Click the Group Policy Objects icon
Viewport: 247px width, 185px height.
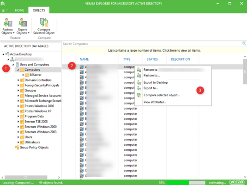pyautogui.click(x=17, y=148)
